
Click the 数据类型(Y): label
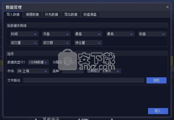17,62
